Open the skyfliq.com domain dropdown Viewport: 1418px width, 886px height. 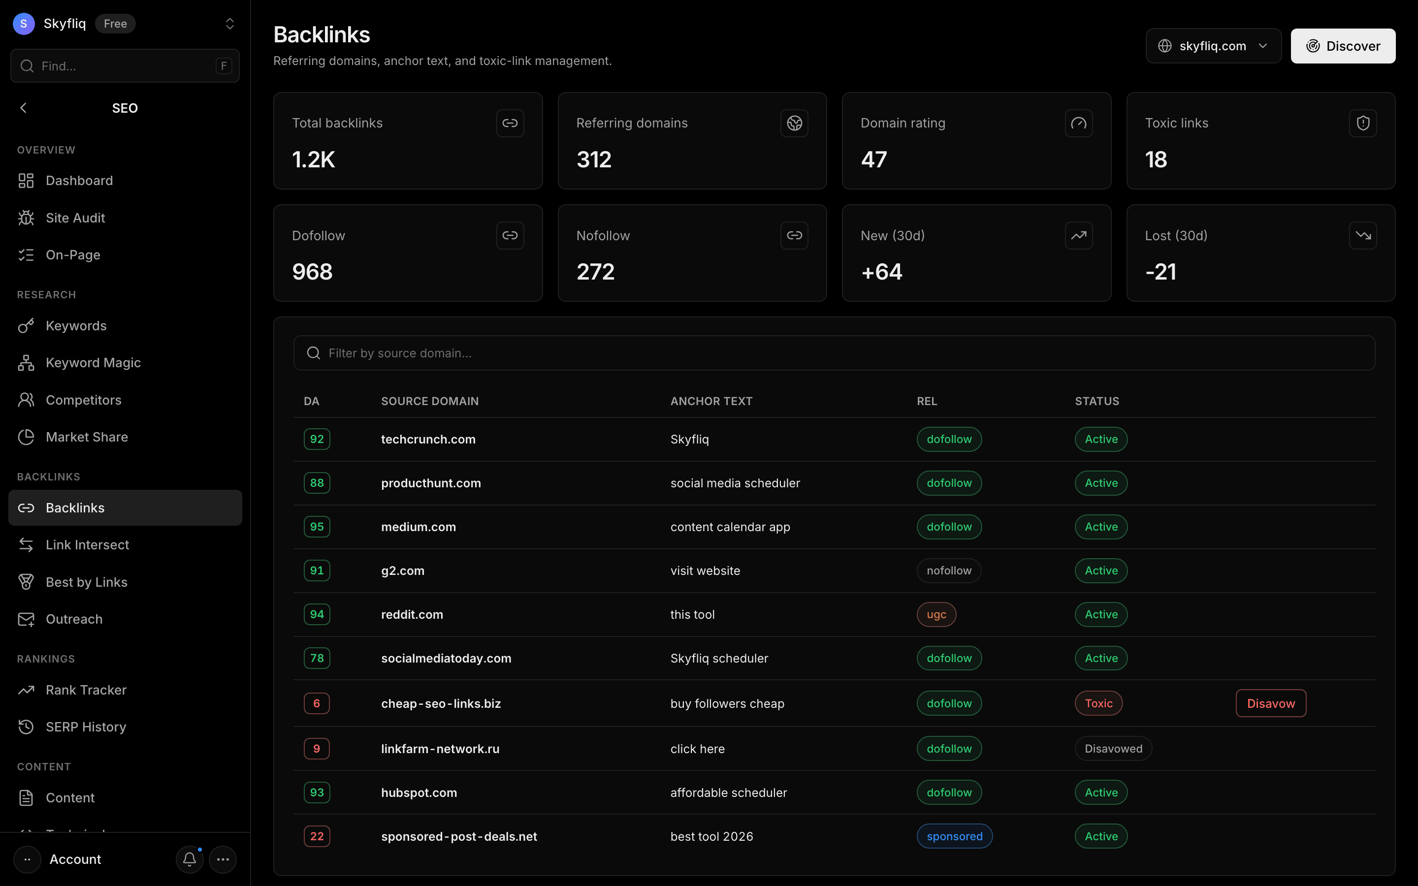(x=1213, y=46)
